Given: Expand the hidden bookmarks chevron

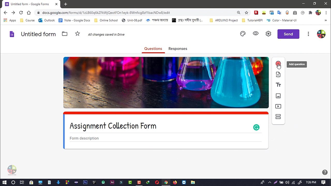Looking at the screenshot, I should tap(326, 20).
